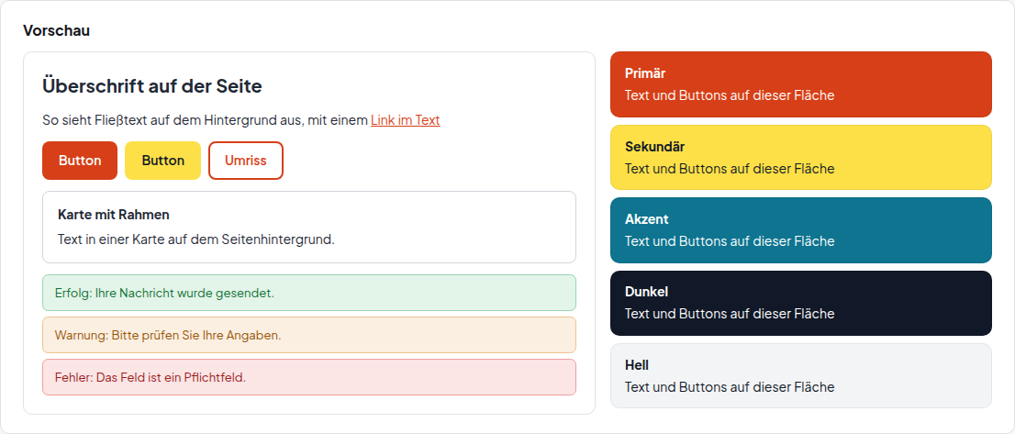Open the 'Link im Text' hyperlink
1015x434 pixels.
point(406,120)
